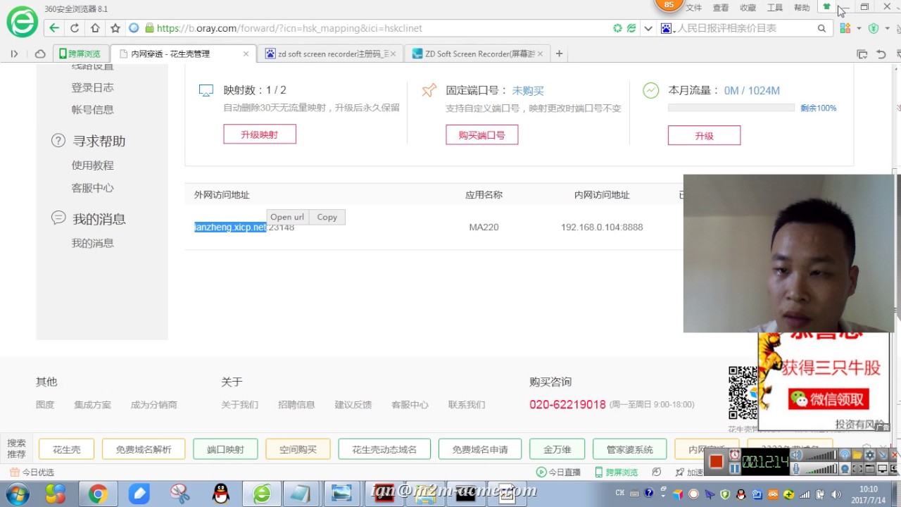Image resolution: width=901 pixels, height=507 pixels.
Task: Open the skin shirt icon in title bar
Action: 826,7
